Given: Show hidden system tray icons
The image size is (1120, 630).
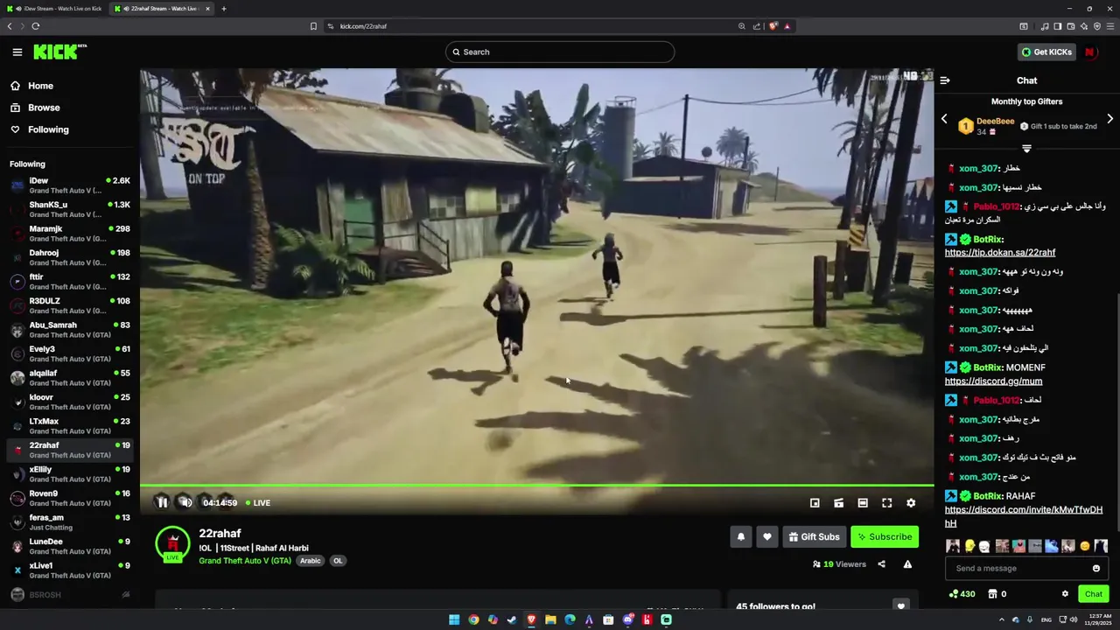Looking at the screenshot, I should tap(1001, 619).
